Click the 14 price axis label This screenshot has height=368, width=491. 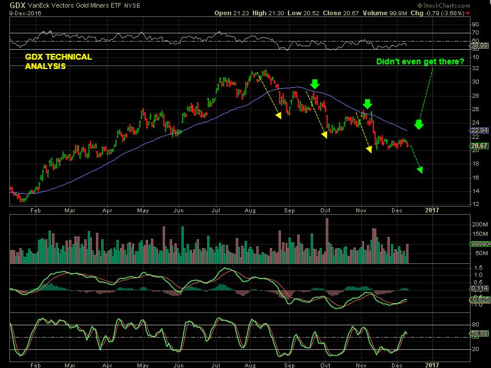475,191
